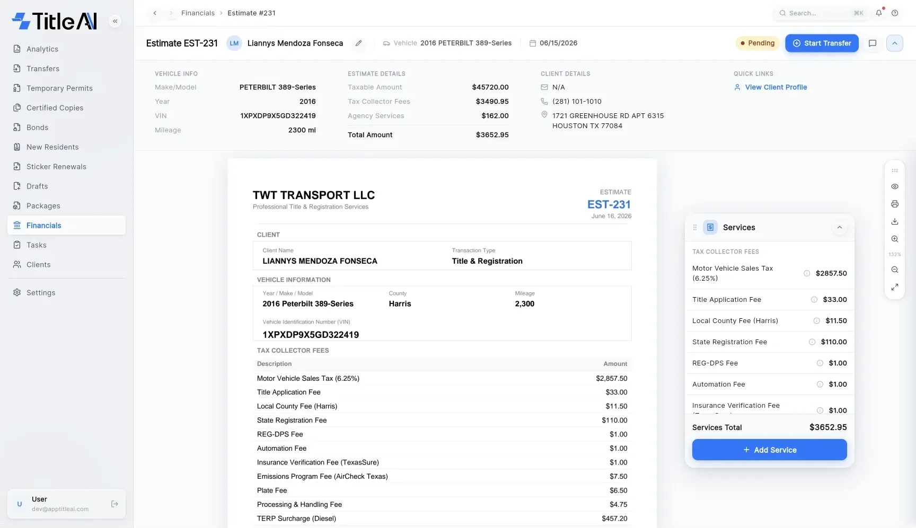916x528 pixels.
Task: Click the search input field
Action: point(821,13)
